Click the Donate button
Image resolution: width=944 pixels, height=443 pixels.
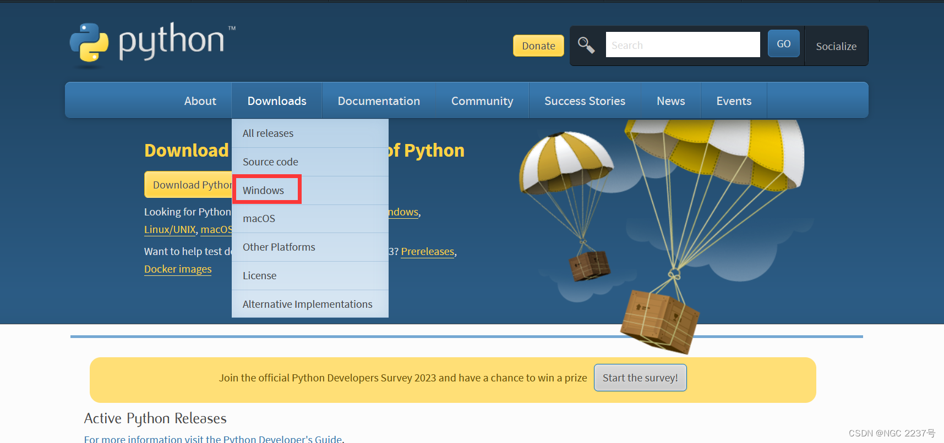click(x=538, y=46)
